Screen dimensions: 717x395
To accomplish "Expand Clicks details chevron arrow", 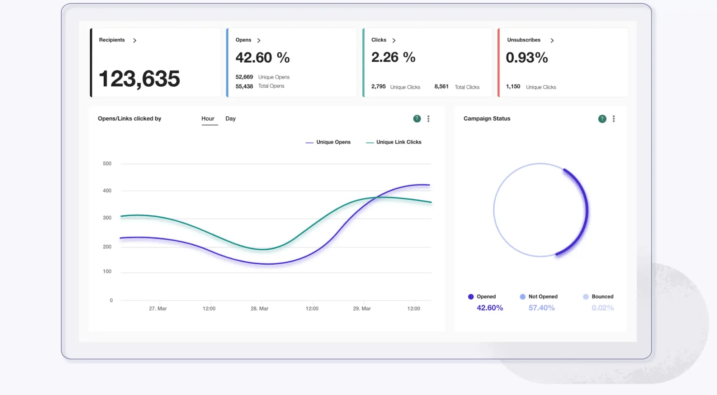I will (394, 40).
